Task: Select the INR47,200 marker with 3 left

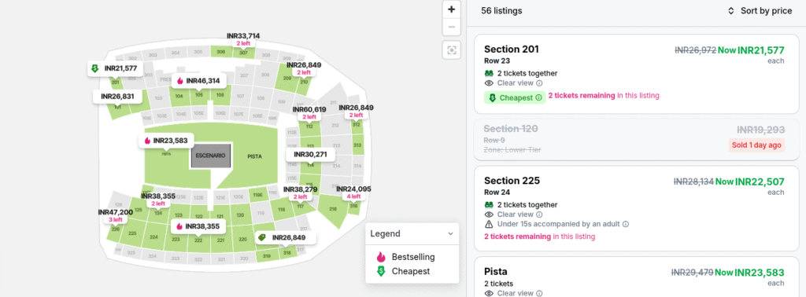Action: click(116, 215)
